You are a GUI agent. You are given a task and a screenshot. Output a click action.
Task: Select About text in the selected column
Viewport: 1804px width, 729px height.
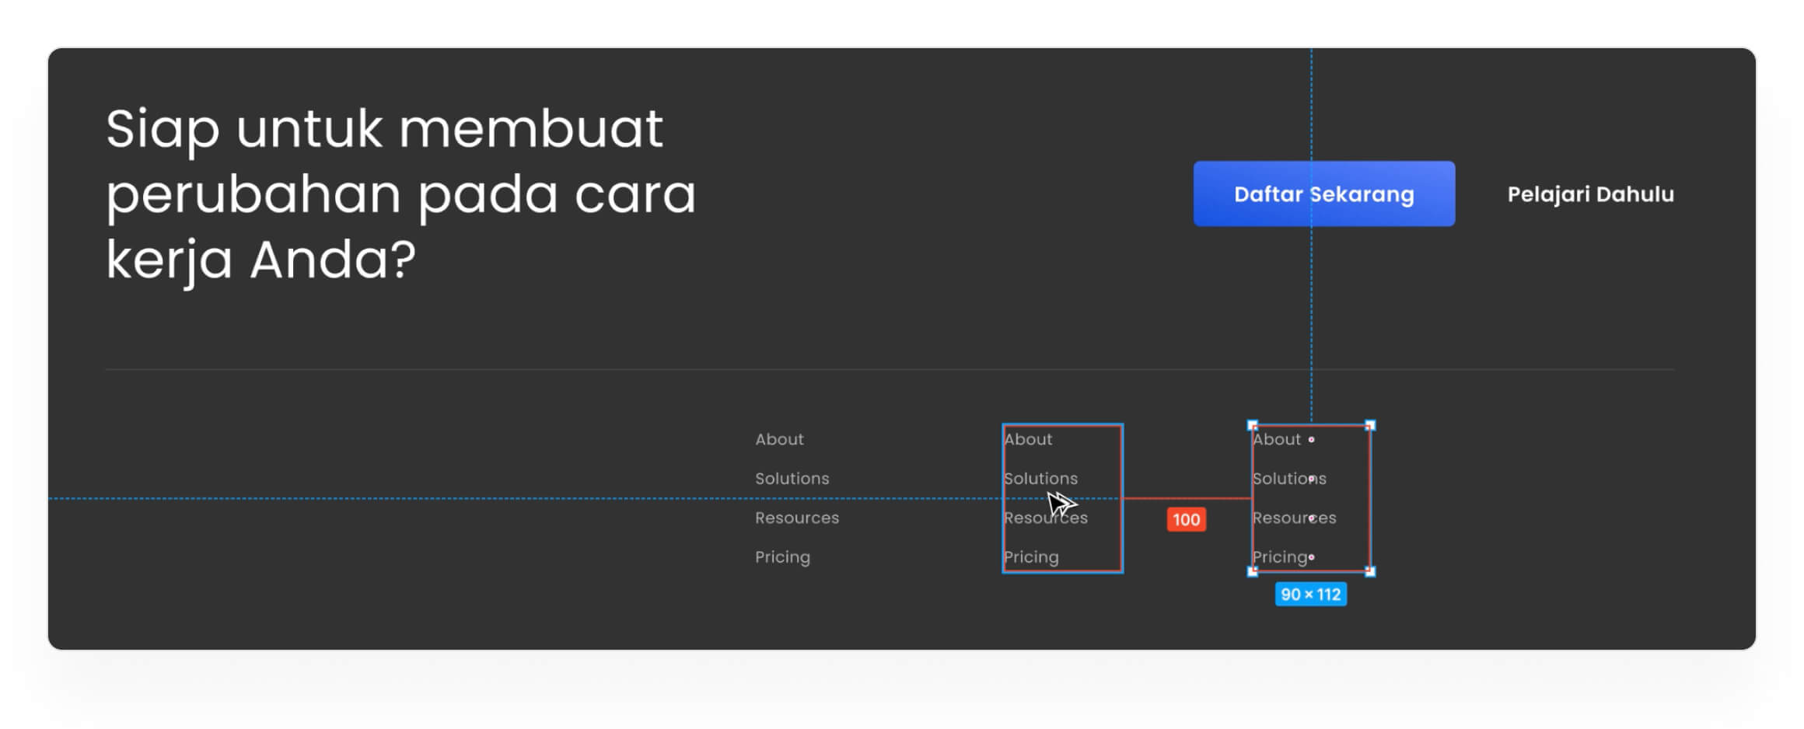[1276, 439]
